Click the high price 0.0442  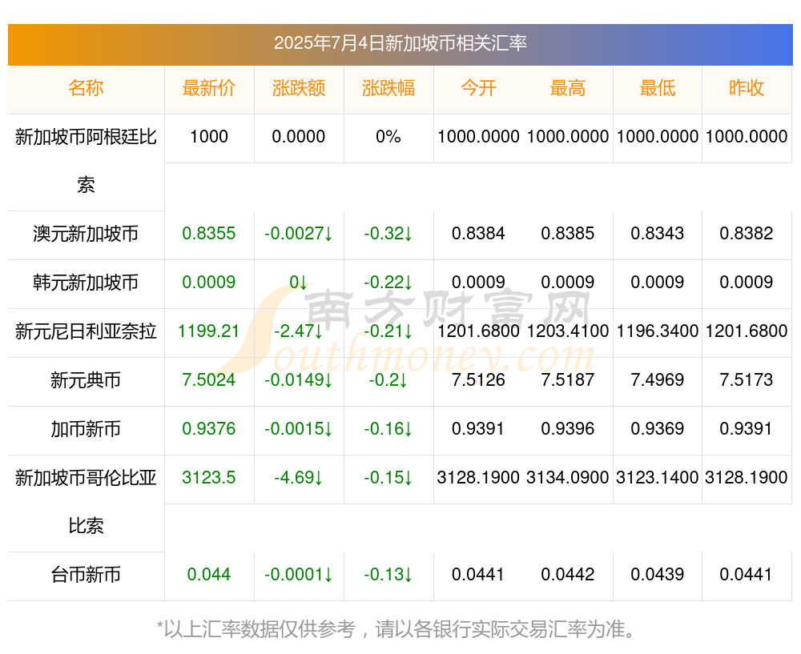tap(568, 575)
